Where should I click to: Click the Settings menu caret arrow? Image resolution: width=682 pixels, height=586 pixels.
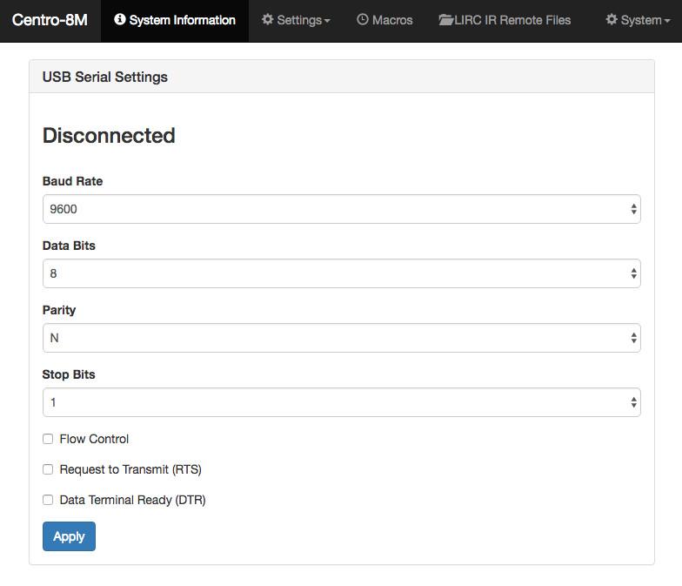(x=327, y=21)
